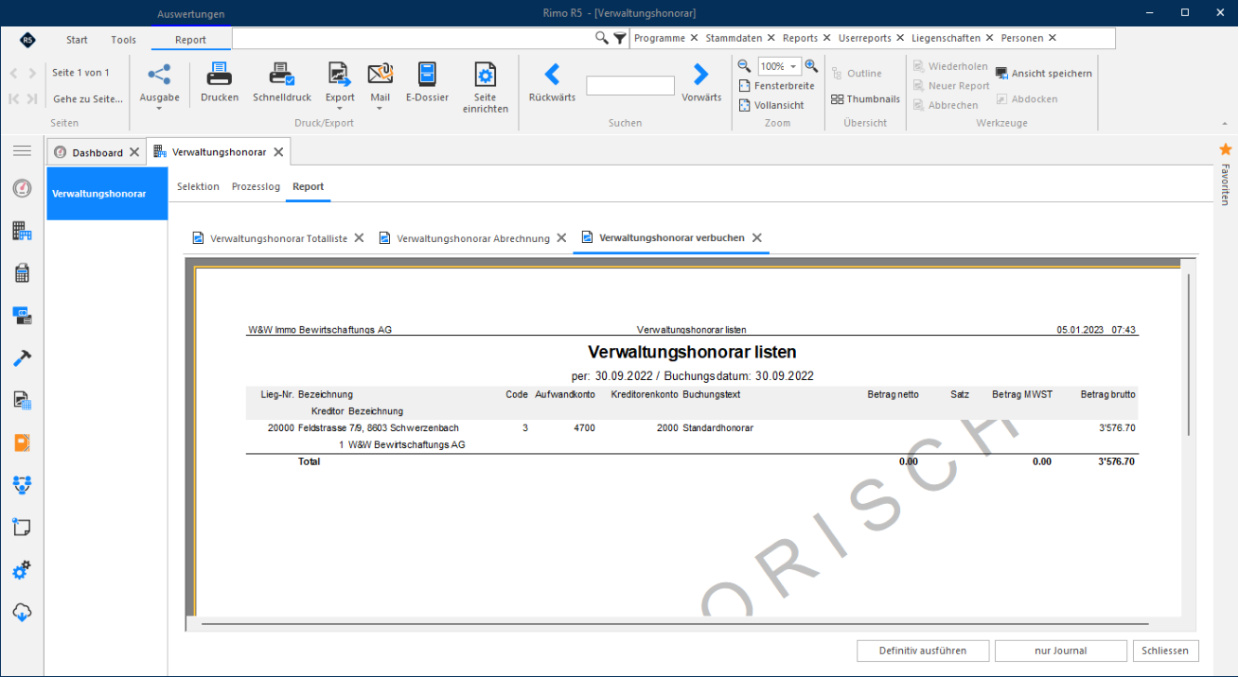Remove the Liegenschaften search filter
This screenshot has height=677, width=1239.
click(x=989, y=38)
